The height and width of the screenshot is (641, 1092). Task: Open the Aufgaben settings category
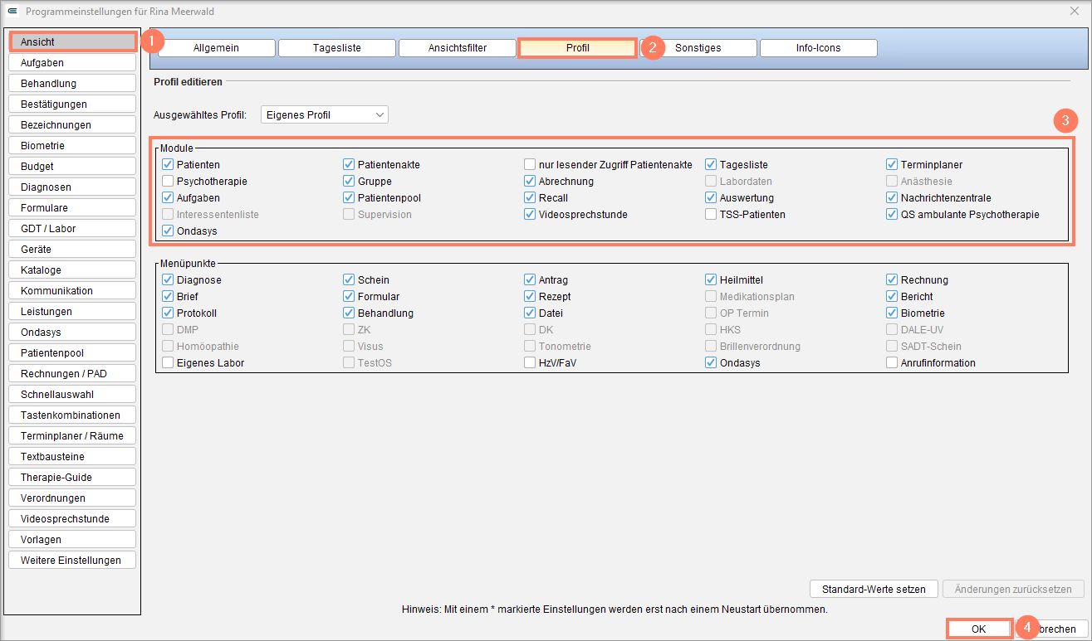72,63
